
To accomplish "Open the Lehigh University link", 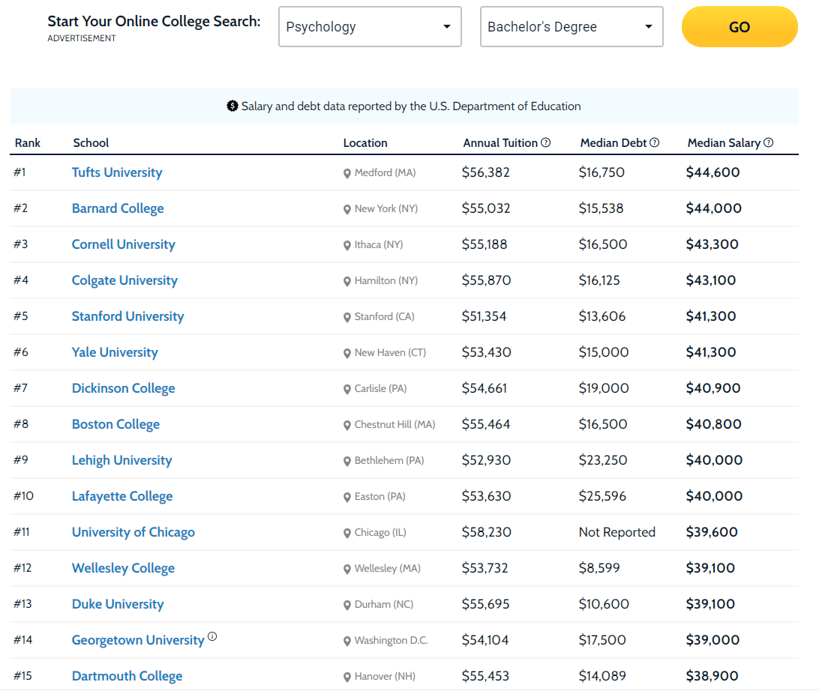I will point(121,460).
